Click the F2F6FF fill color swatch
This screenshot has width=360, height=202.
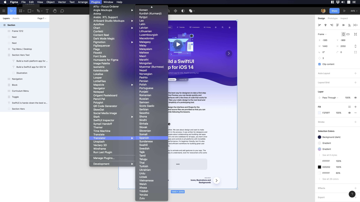point(319,113)
